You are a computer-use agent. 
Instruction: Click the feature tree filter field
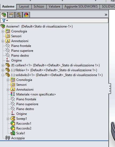(54, 20)
